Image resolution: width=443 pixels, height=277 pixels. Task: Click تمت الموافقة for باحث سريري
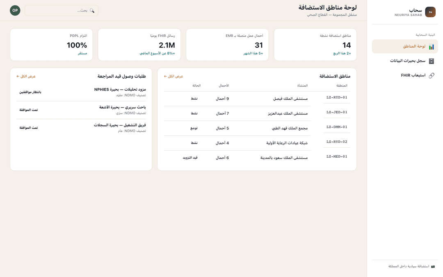tap(29, 110)
